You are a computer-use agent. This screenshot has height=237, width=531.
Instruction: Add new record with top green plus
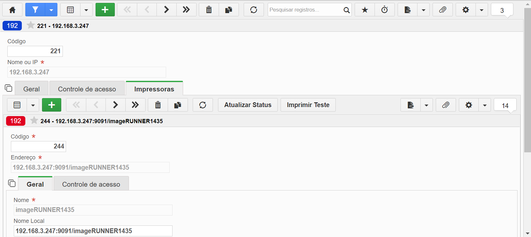click(x=105, y=10)
